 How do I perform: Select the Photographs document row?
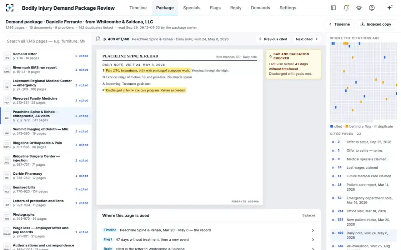pos(46,217)
